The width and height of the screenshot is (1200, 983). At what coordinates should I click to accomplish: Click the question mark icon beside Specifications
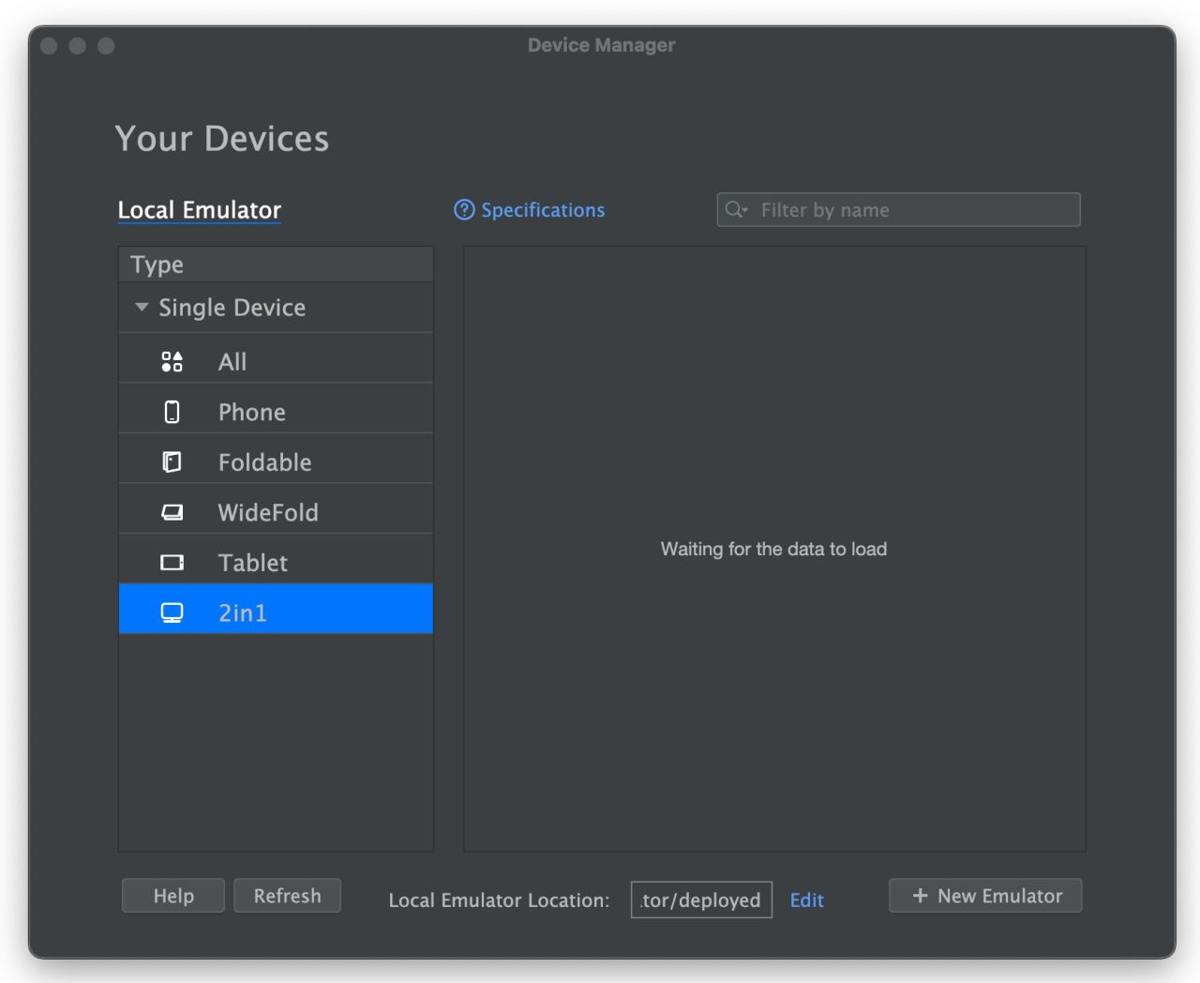(x=464, y=210)
